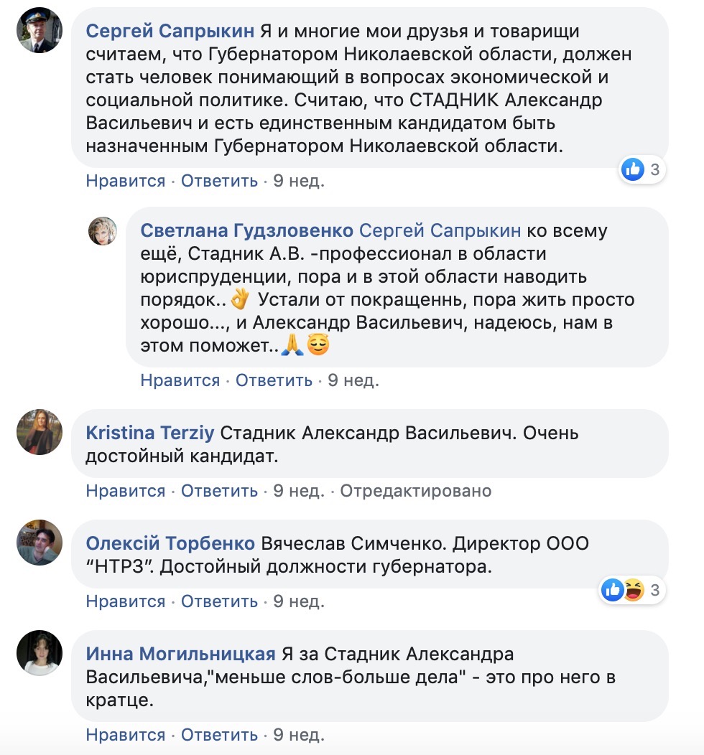Click Нравится under Светлана Гудзловенко's reply
Screen dimensions: 704x755
[x=180, y=380]
